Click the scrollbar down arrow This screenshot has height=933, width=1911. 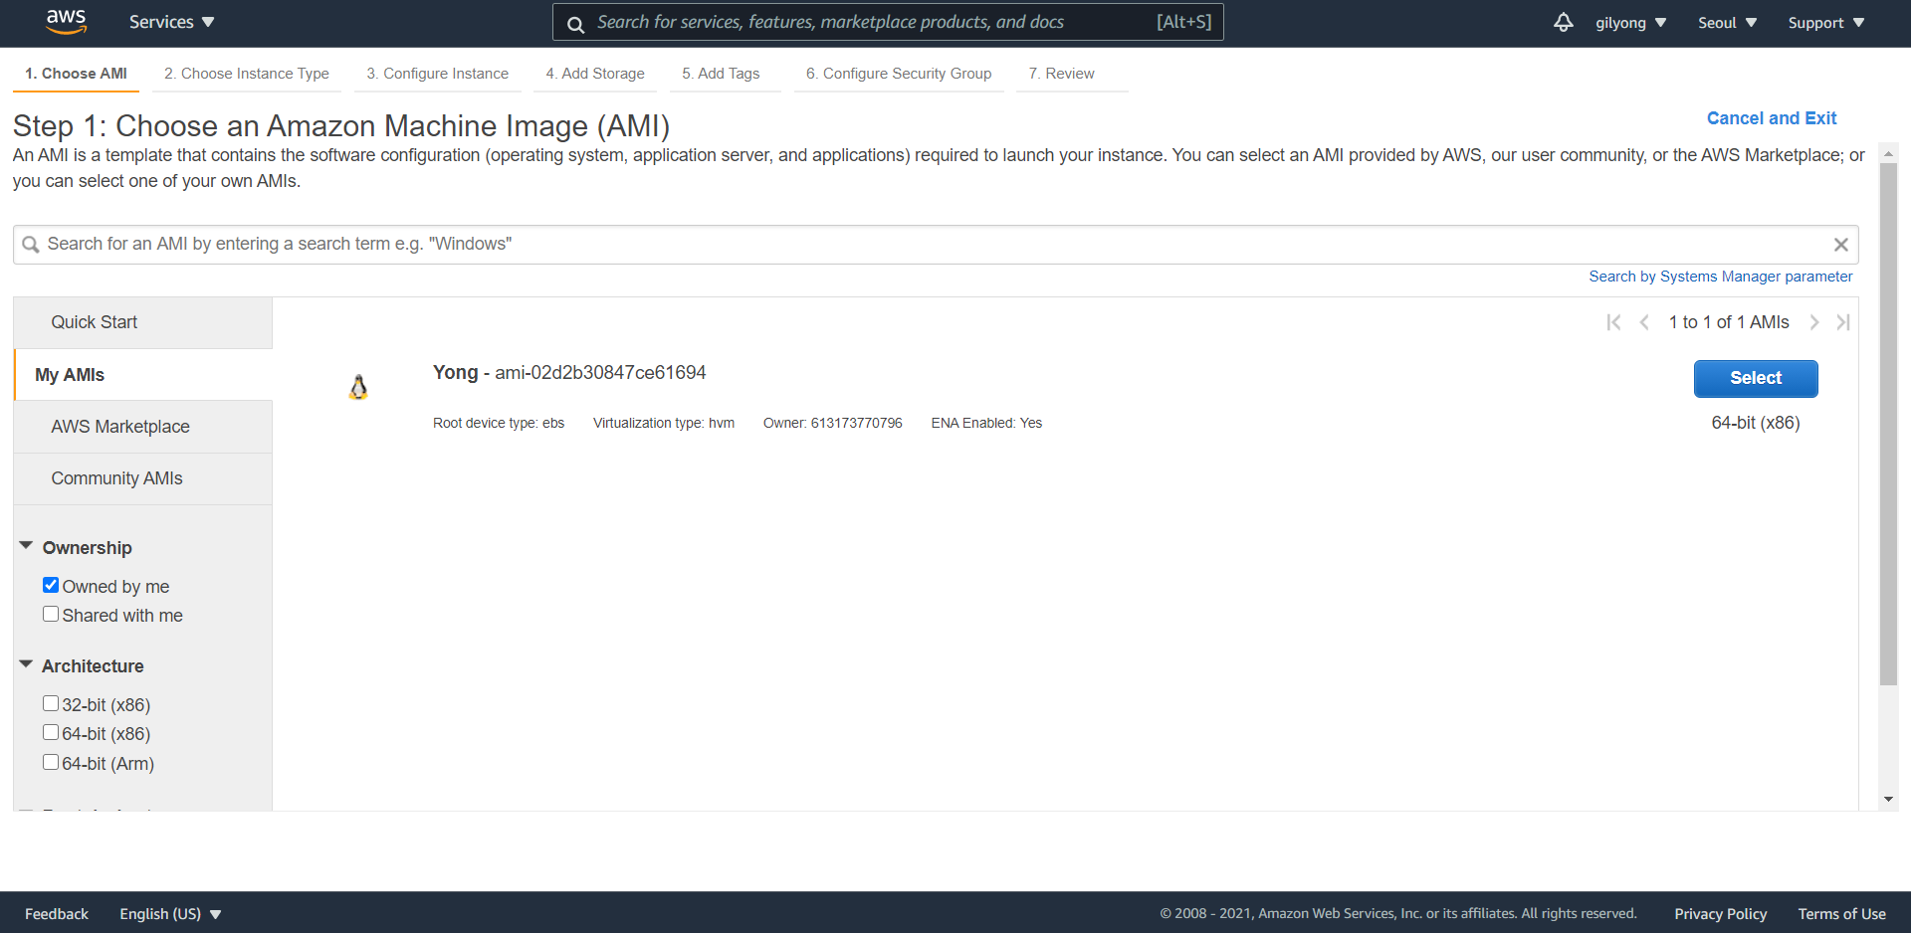point(1888,800)
